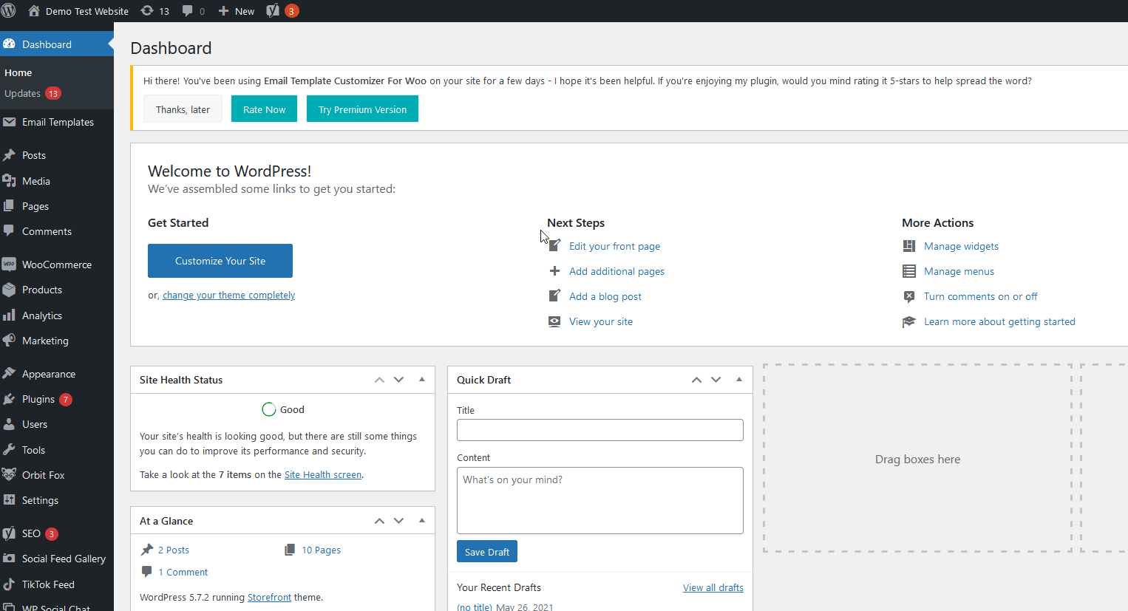Click the Email Templates envelope icon
1128x611 pixels.
(x=9, y=122)
